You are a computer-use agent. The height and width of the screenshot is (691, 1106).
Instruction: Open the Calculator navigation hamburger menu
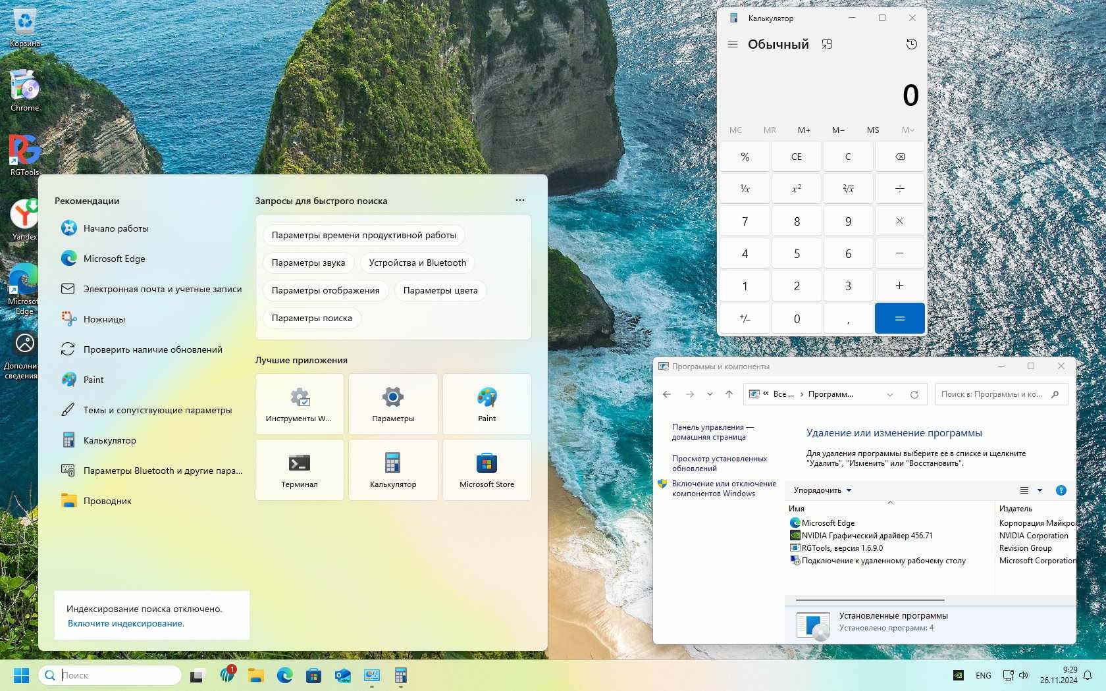click(732, 44)
